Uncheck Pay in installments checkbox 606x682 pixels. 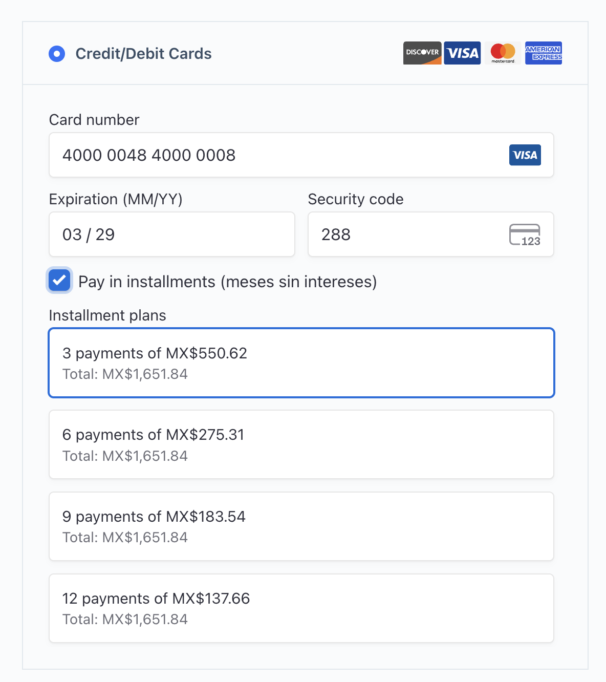[x=59, y=280]
